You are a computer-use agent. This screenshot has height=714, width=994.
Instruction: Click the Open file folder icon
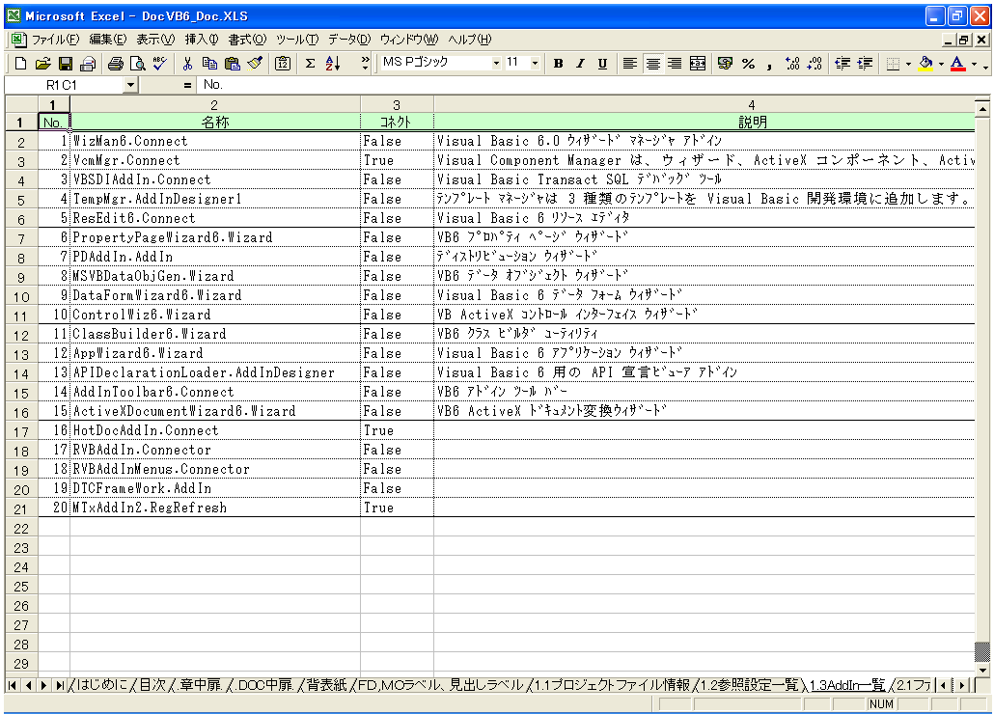tap(42, 64)
